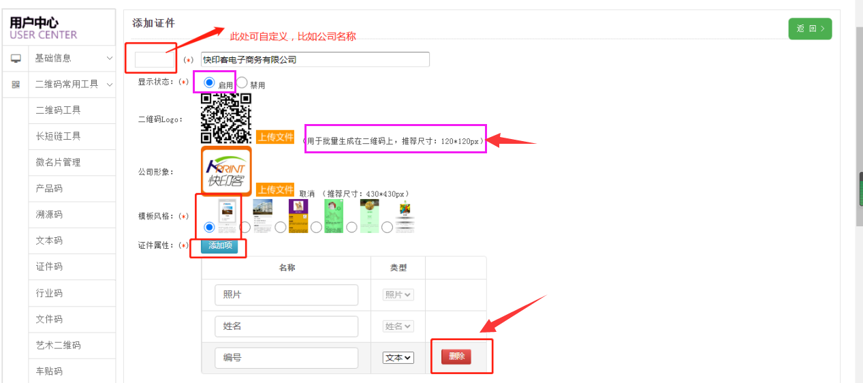Viewport: 863px width, 383px height.
Task: Click the monitor icon beside 基础信息
Action: click(x=16, y=59)
